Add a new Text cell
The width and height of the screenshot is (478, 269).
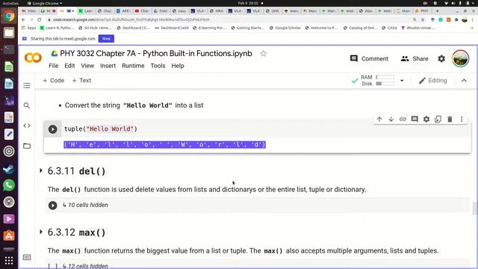(x=81, y=81)
